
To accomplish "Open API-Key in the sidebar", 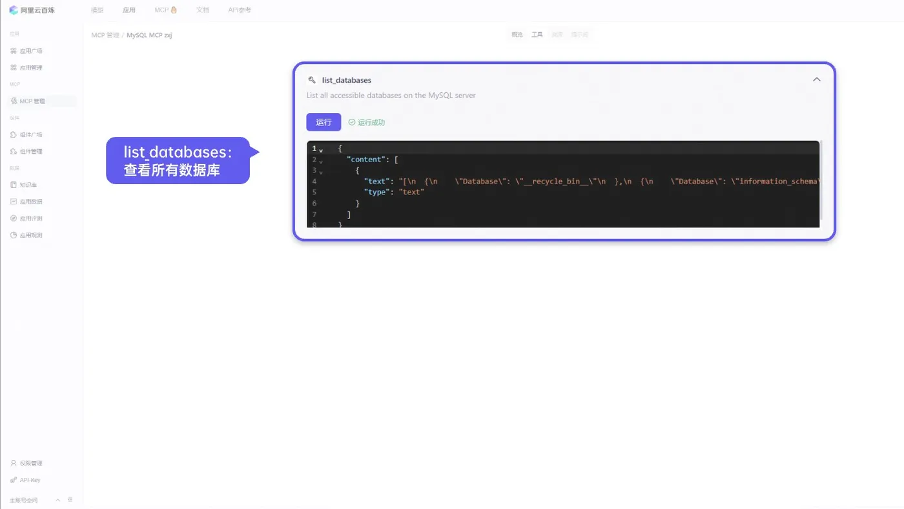I will 26,481.
